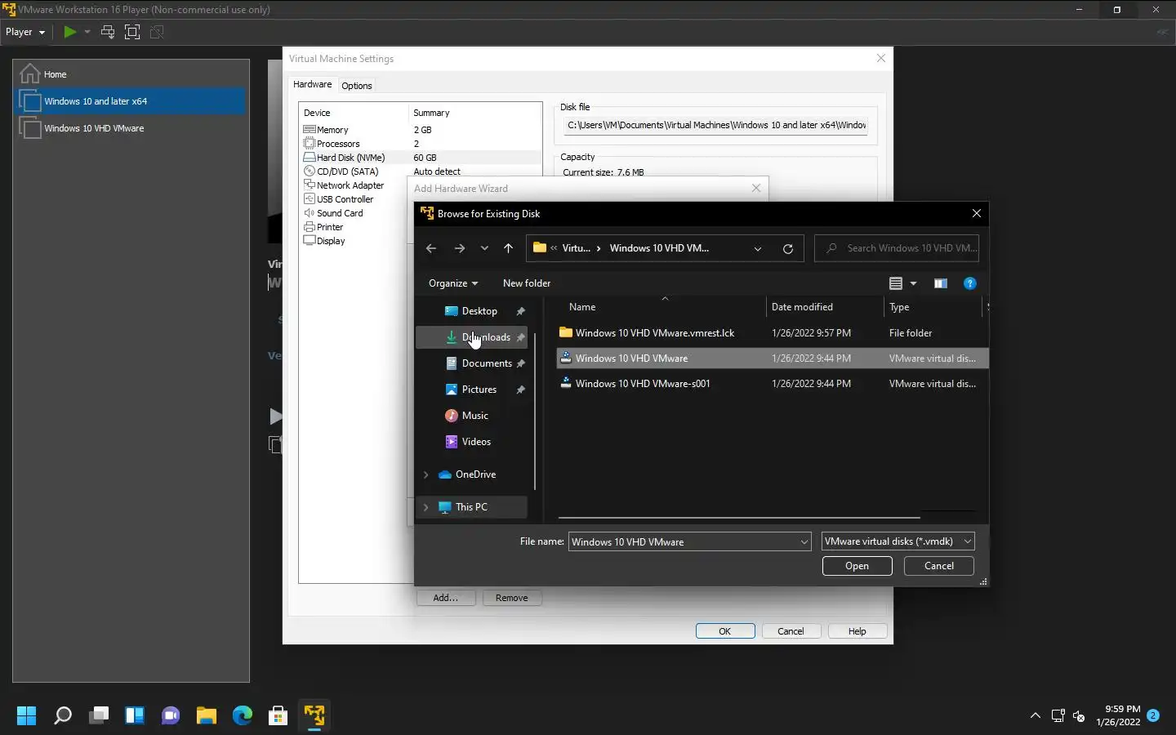Go forward in Browse dialog

point(459,248)
